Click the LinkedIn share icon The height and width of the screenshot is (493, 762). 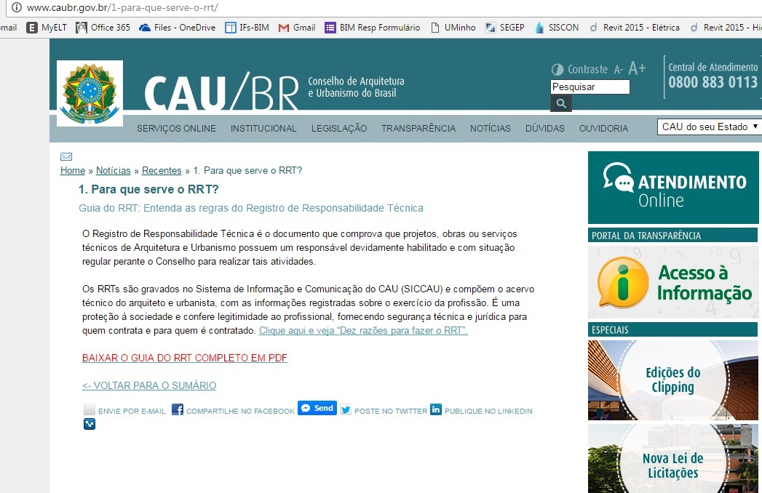[x=436, y=409]
